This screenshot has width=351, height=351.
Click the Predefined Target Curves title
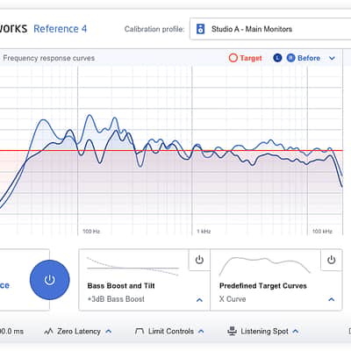click(263, 286)
